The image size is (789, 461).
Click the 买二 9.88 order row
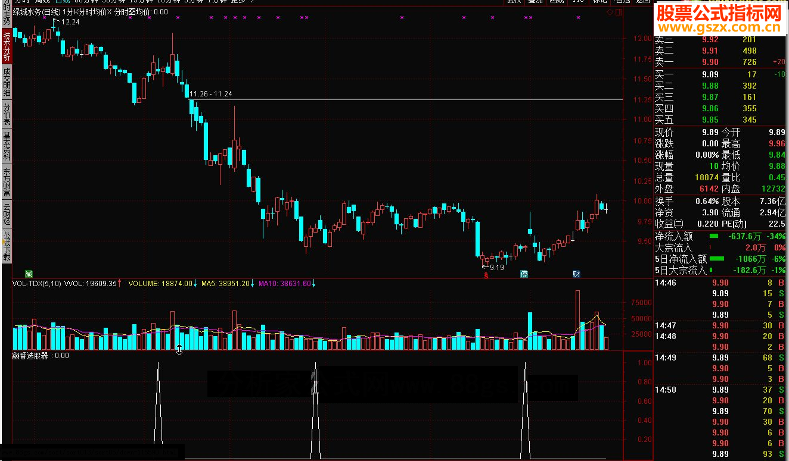[720, 86]
